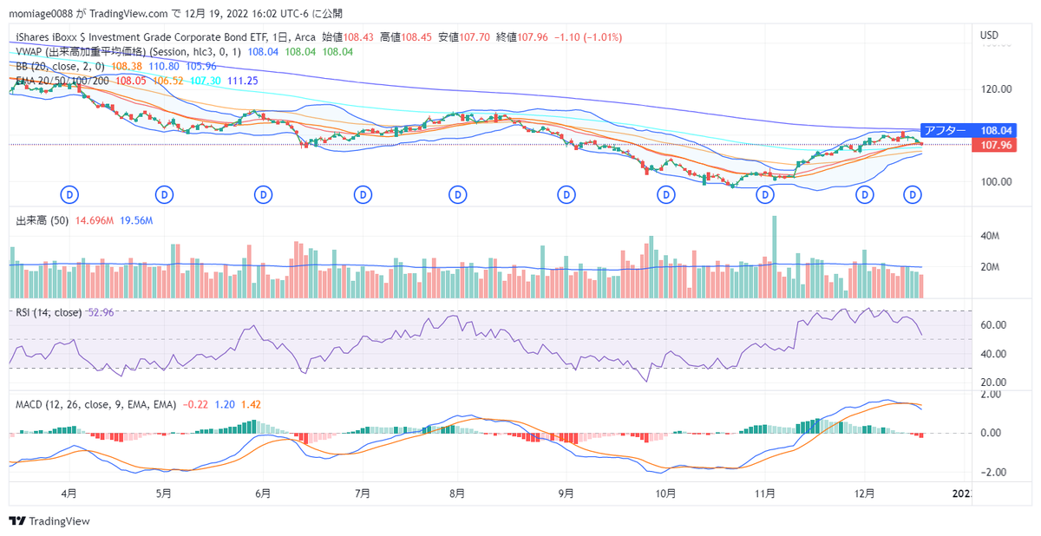Click the TradingView logo at bottom
Screen dimensions: 1041x536
[x=49, y=521]
